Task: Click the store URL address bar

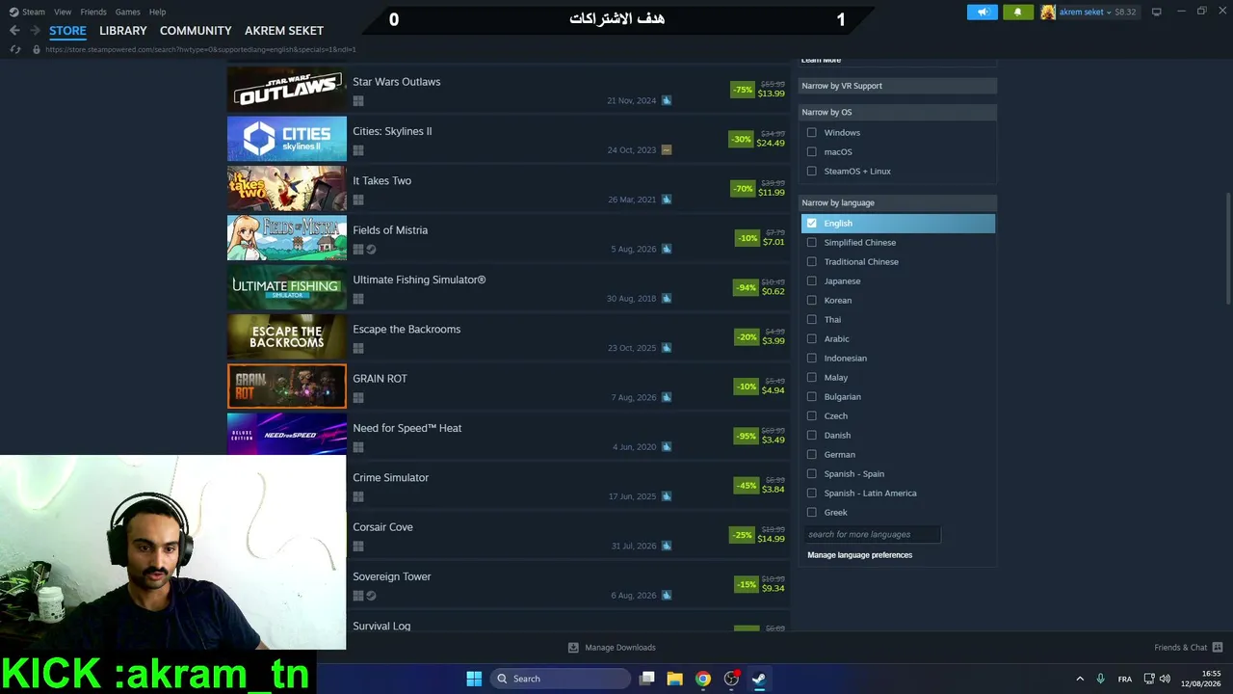Action: click(x=200, y=49)
